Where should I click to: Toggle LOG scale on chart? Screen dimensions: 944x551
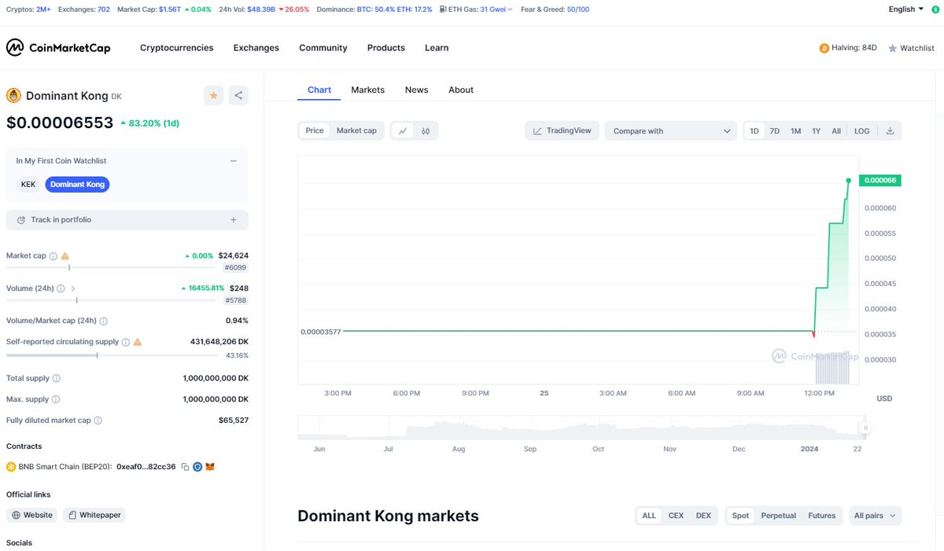tap(862, 131)
